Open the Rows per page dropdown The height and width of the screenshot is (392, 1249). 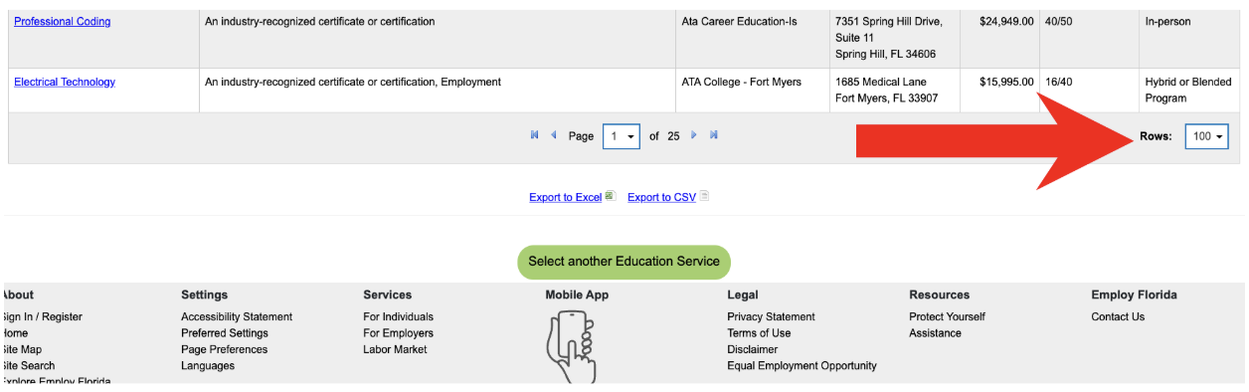pyautogui.click(x=1206, y=136)
